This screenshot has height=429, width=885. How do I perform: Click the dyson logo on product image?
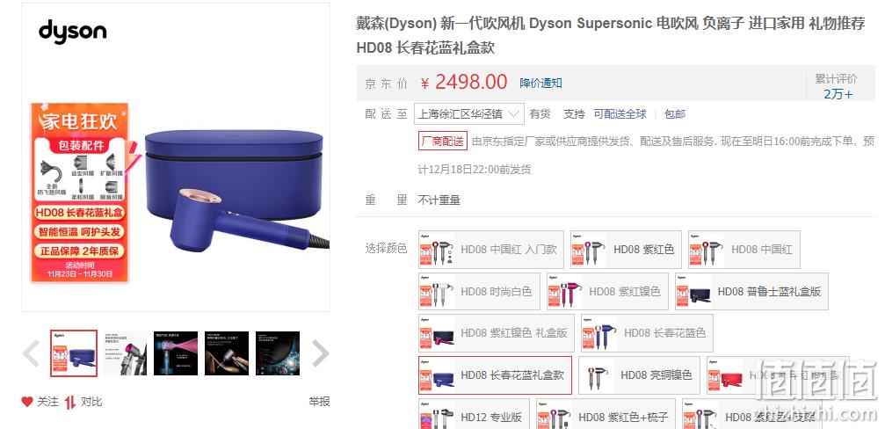(x=72, y=32)
